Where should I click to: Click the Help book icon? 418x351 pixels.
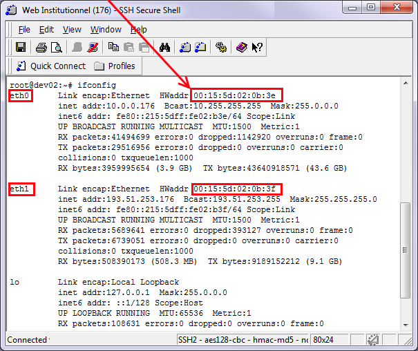point(241,48)
